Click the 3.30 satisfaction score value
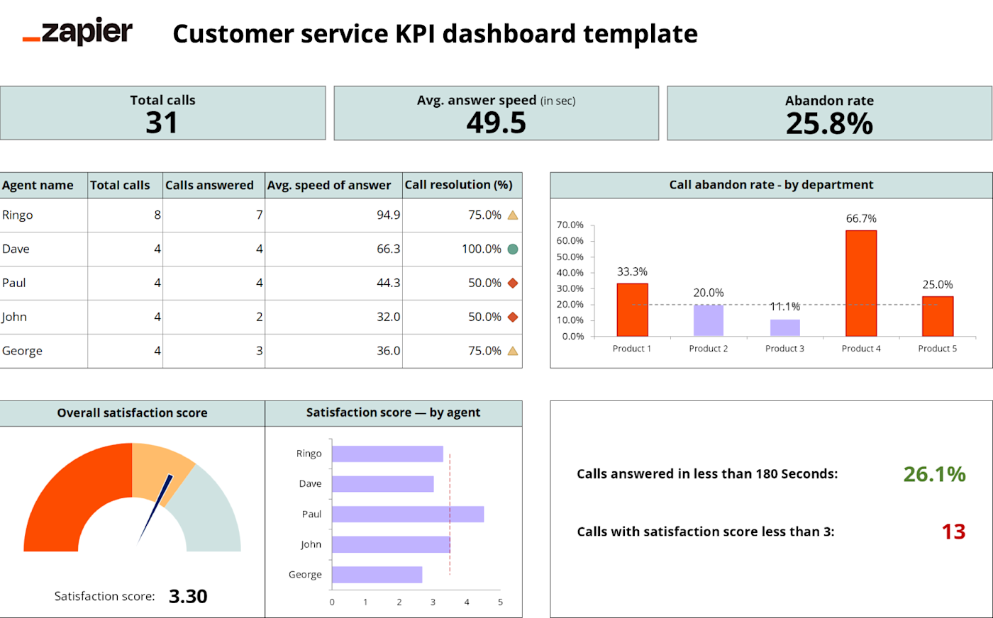The width and height of the screenshot is (993, 618). [188, 596]
